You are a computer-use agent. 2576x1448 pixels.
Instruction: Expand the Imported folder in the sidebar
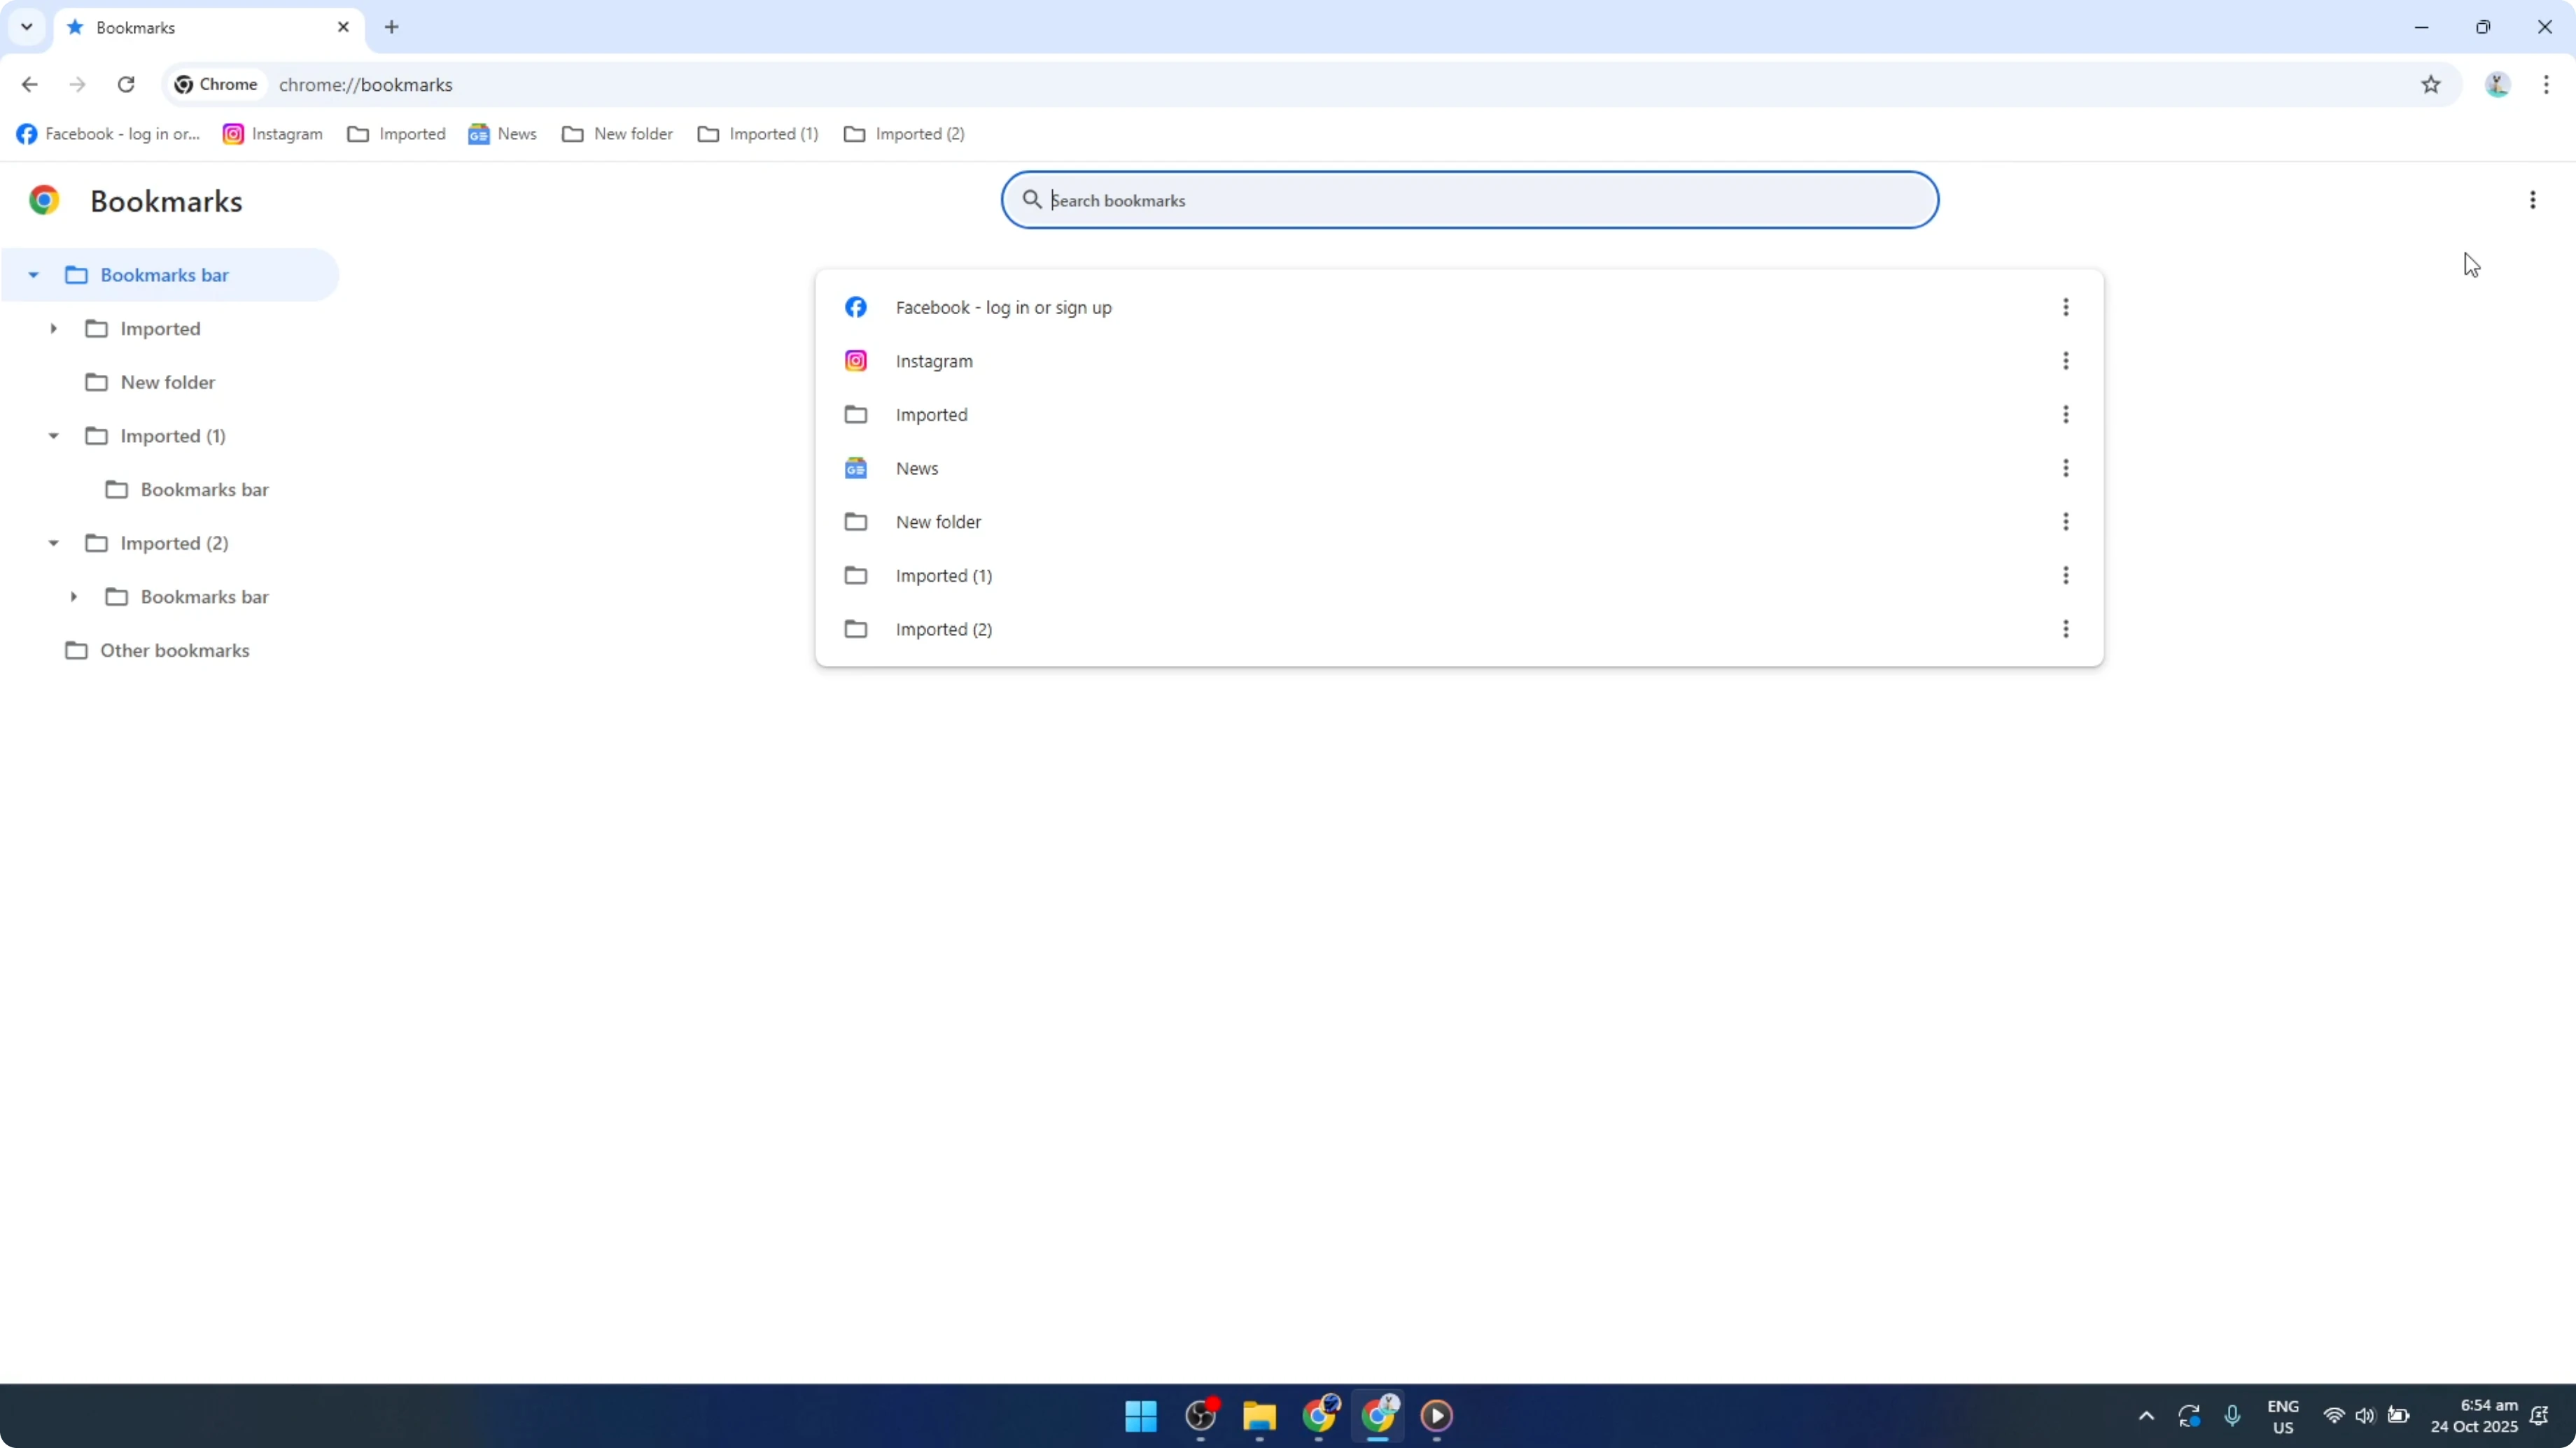tap(55, 328)
